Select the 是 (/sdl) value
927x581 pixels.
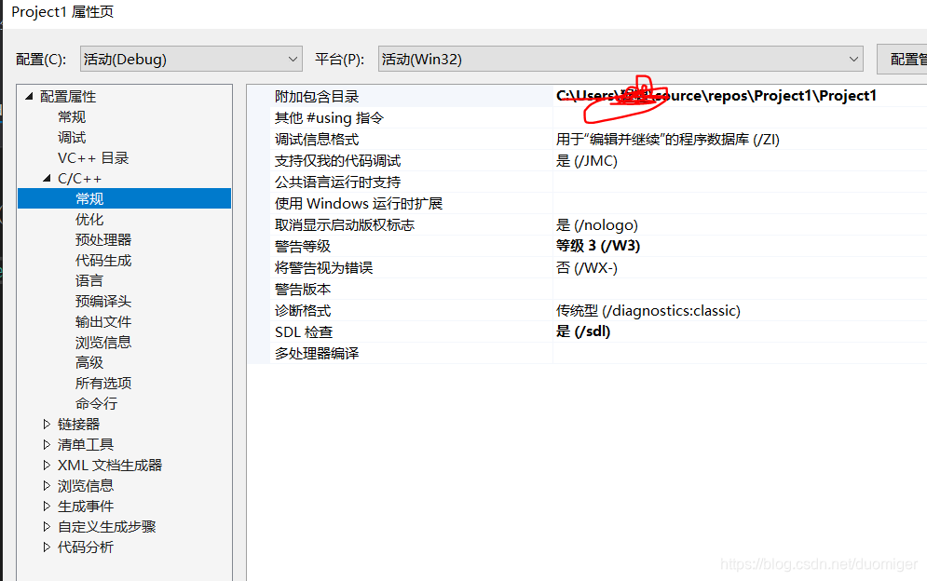click(583, 331)
